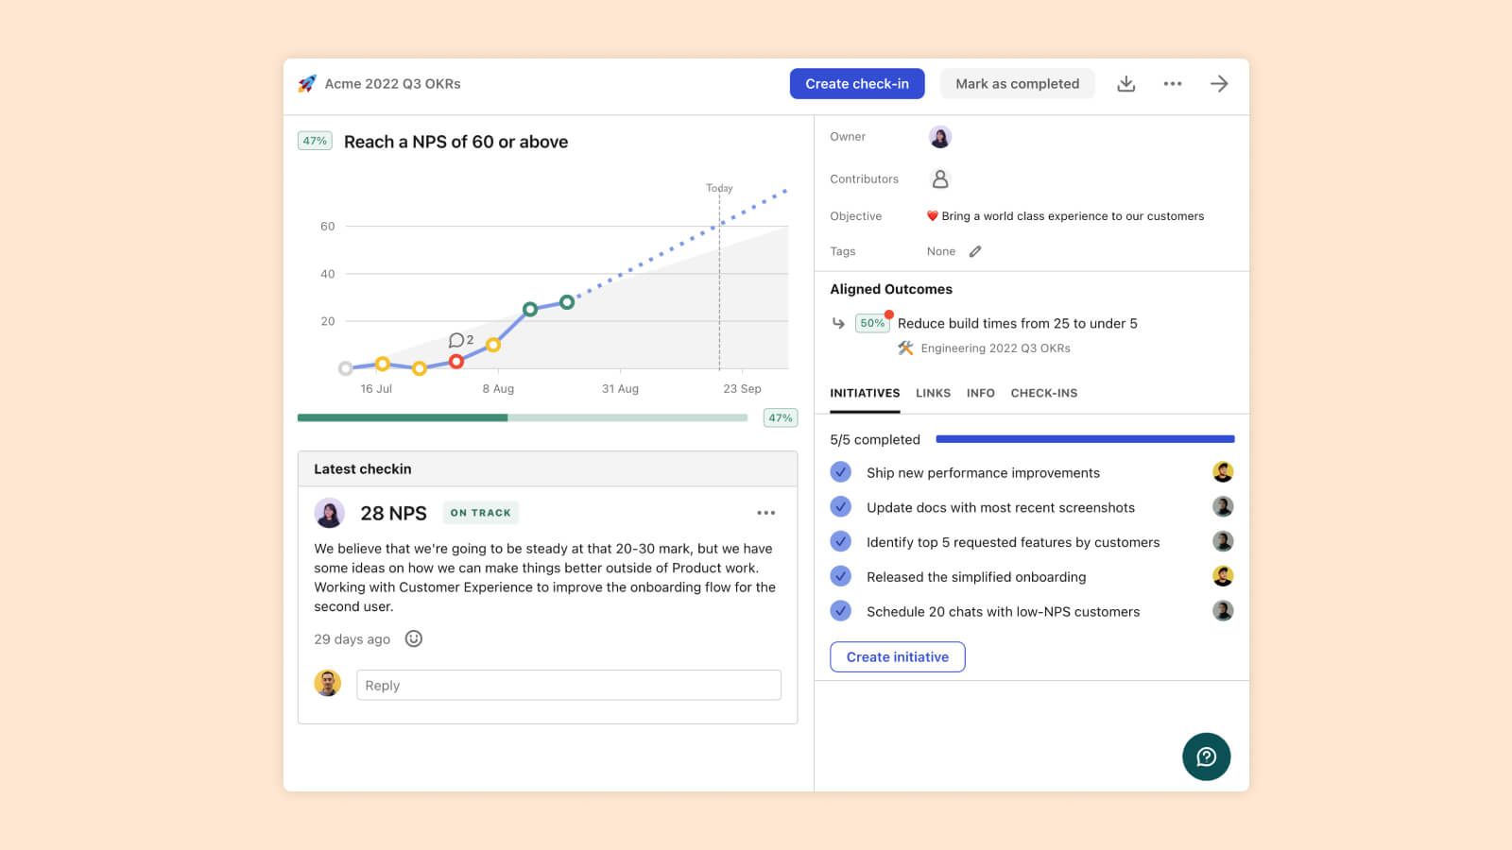Click assignee avatar for Released the simplified onboarding
The image size is (1512, 850).
click(x=1223, y=576)
